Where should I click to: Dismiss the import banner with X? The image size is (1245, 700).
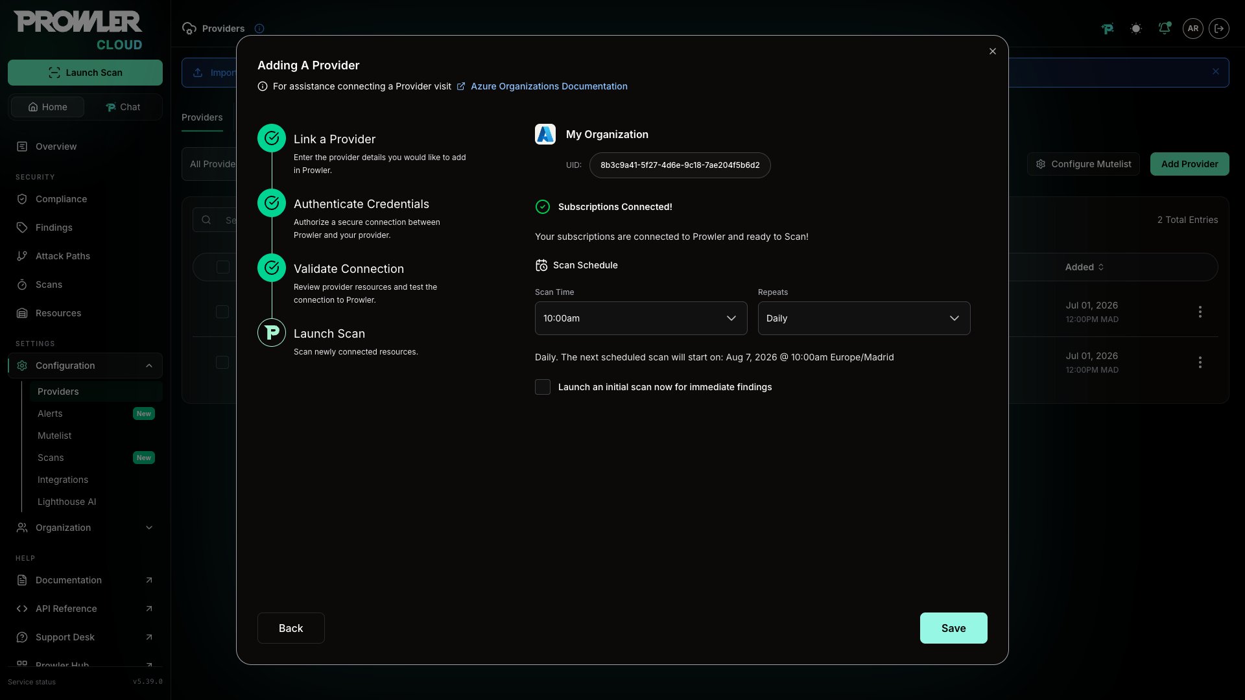coord(1216,72)
